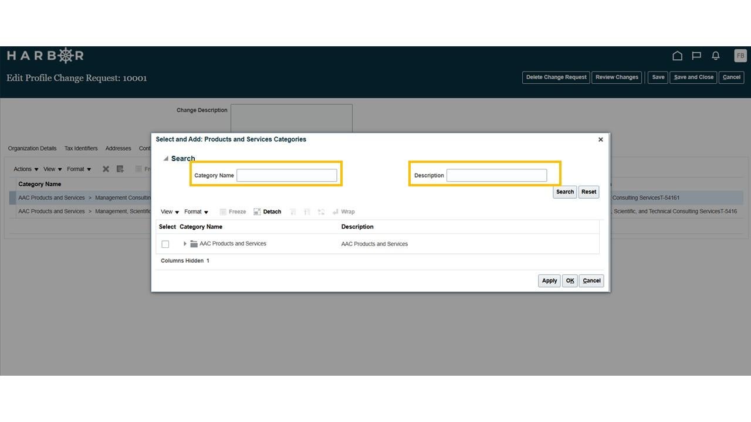This screenshot has width=751, height=422.
Task: Click the OK button in dialog
Action: pos(570,281)
